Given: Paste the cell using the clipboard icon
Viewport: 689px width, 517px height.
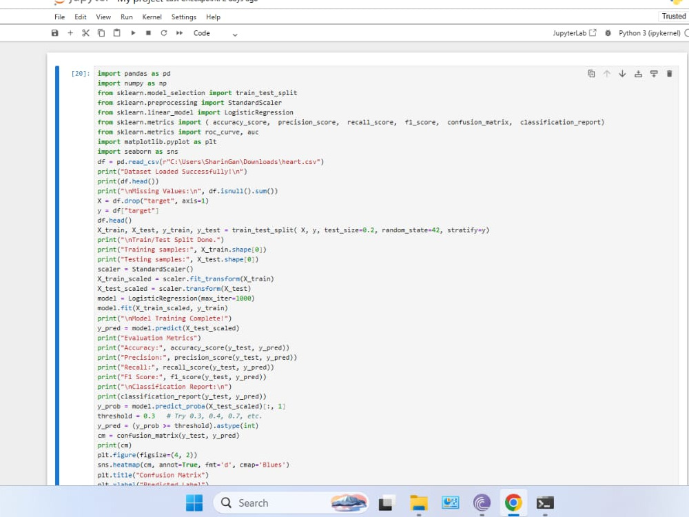Looking at the screenshot, I should 117,33.
